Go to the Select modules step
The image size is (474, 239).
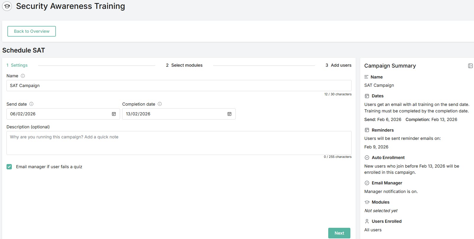tap(184, 65)
